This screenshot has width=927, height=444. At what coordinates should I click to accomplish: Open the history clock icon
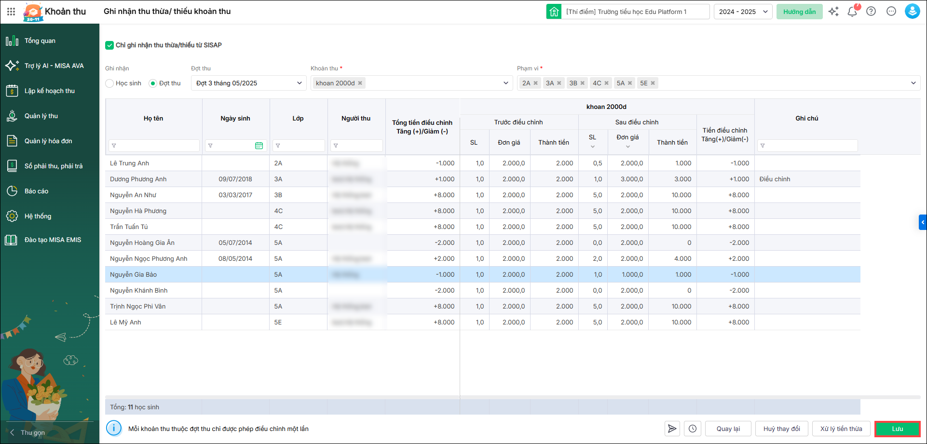[693, 429]
